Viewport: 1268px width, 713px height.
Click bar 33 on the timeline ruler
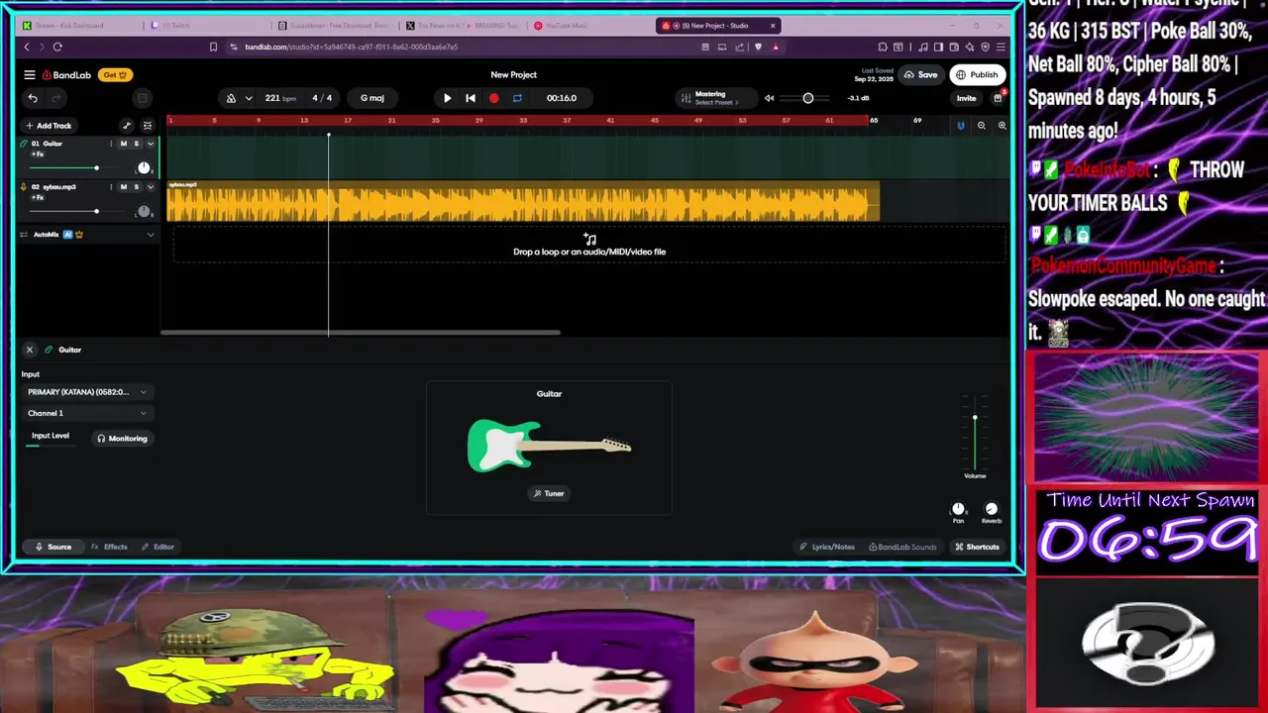coord(523,120)
